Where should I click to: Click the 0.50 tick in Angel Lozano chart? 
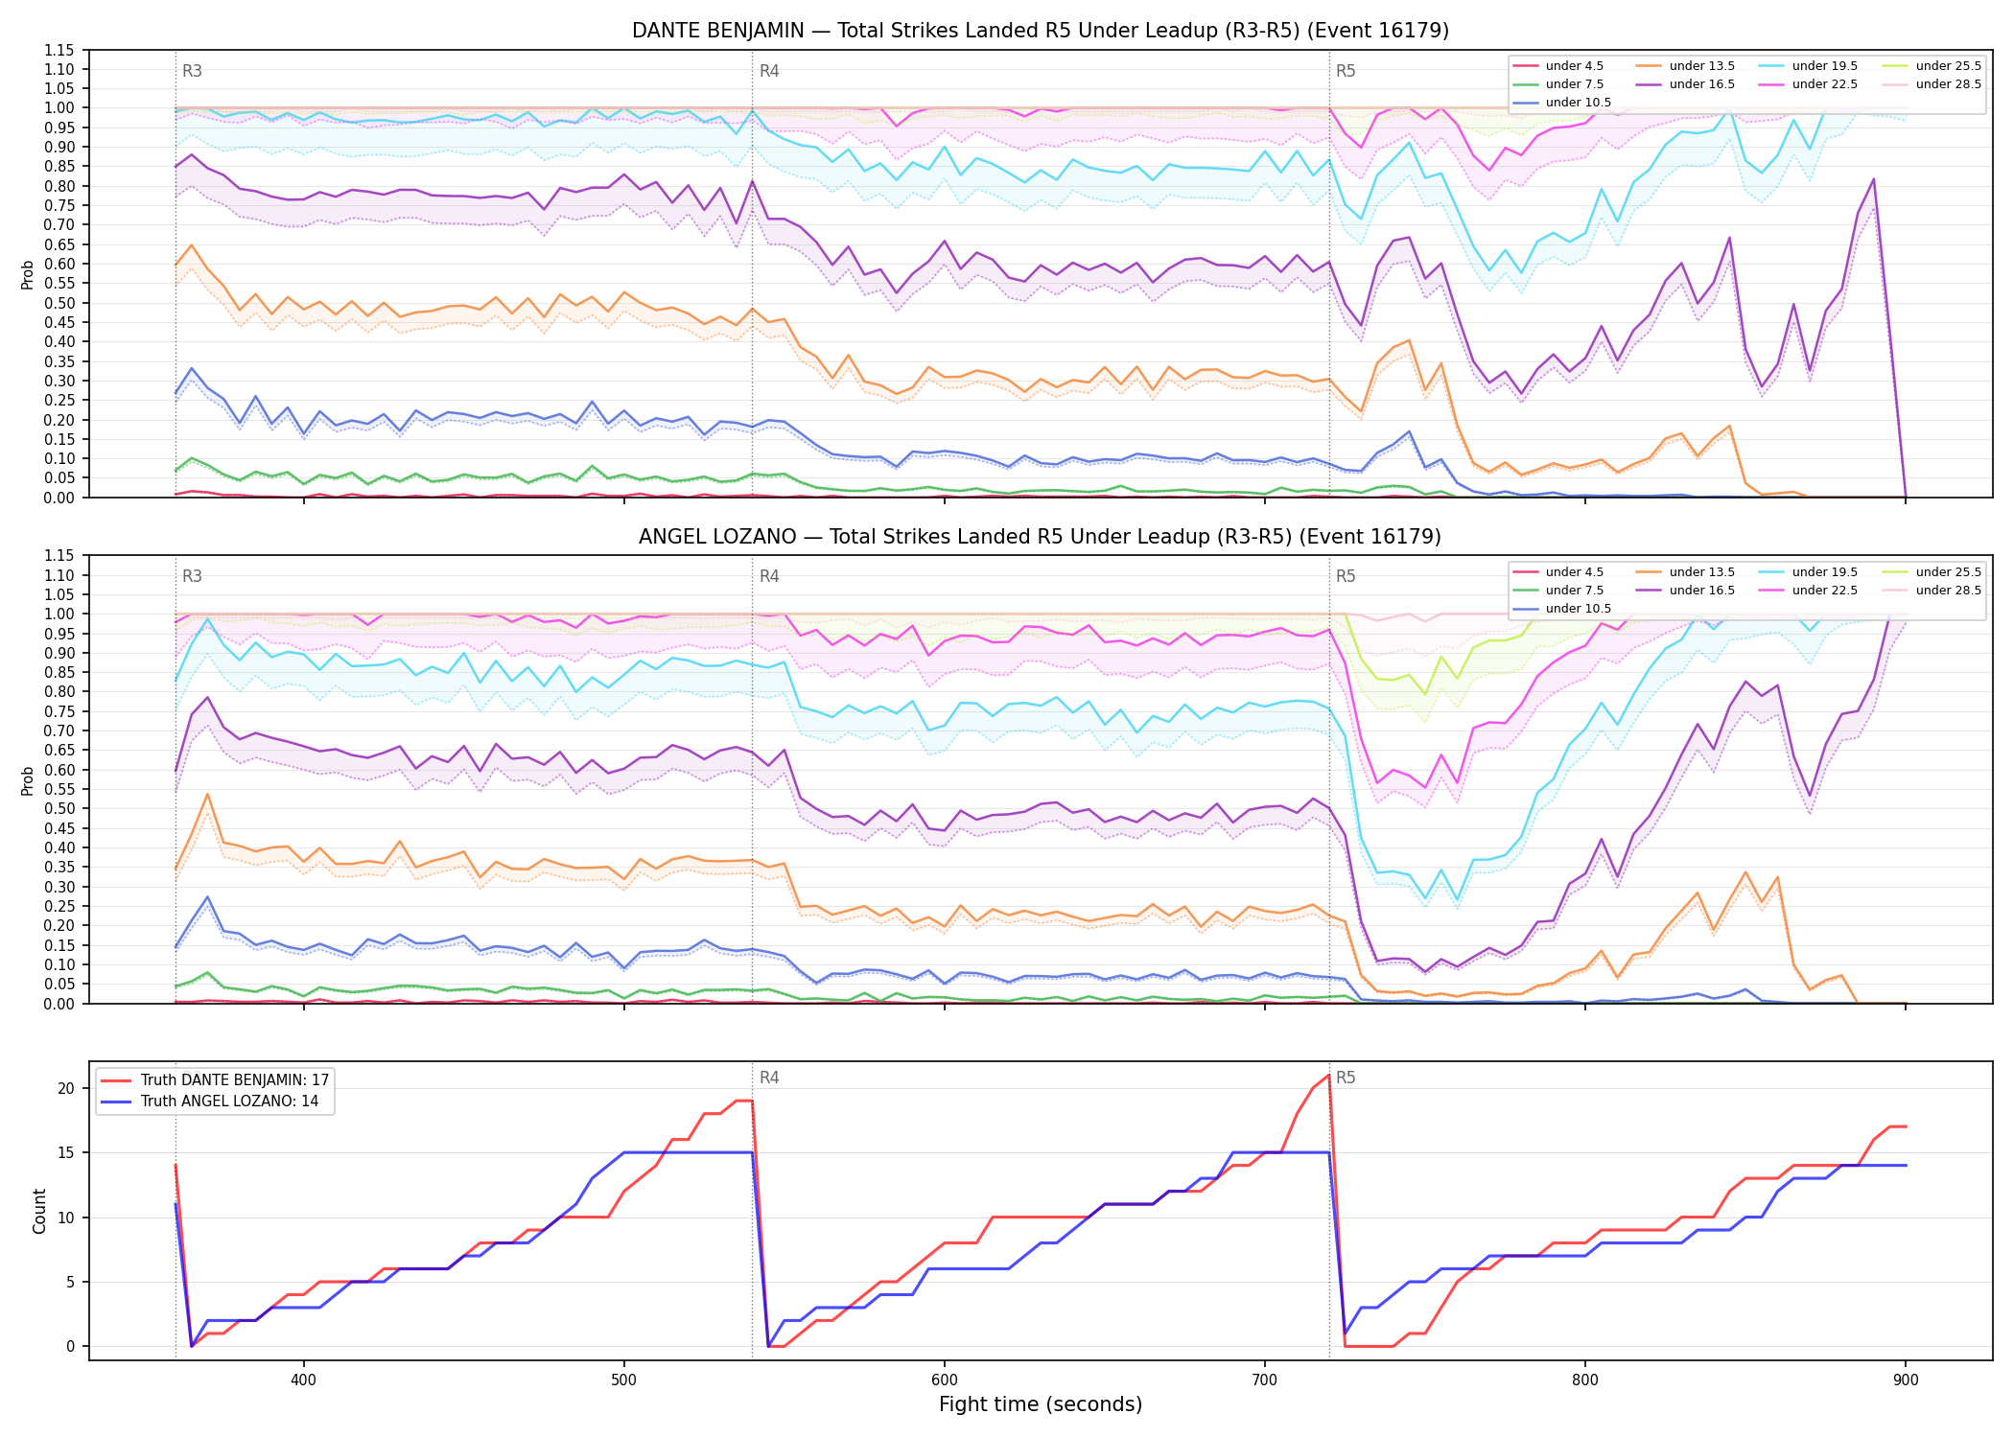59,808
